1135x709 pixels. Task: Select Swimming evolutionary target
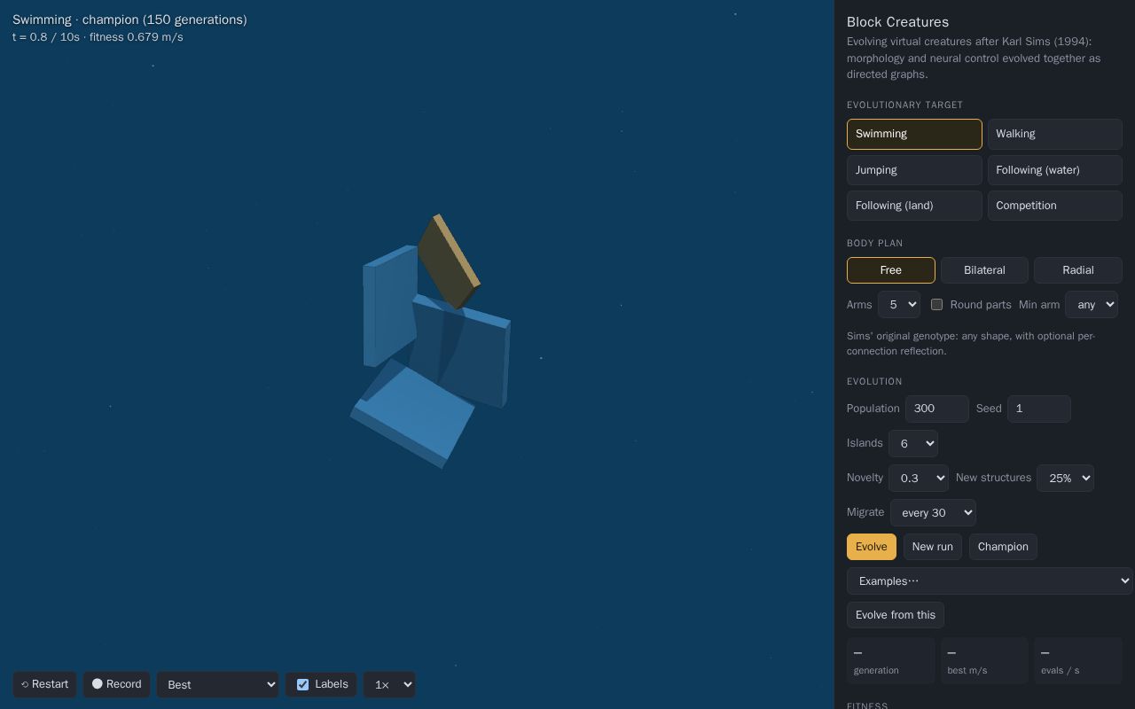(914, 134)
